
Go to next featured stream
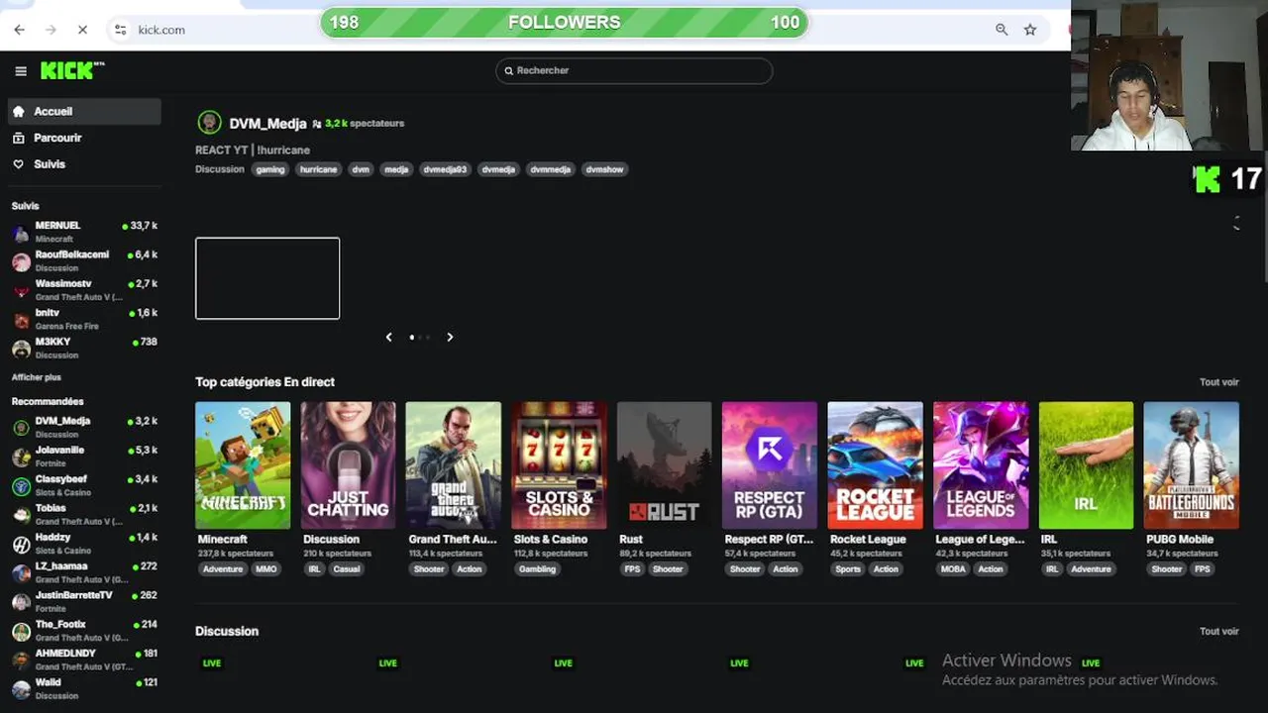pyautogui.click(x=450, y=338)
